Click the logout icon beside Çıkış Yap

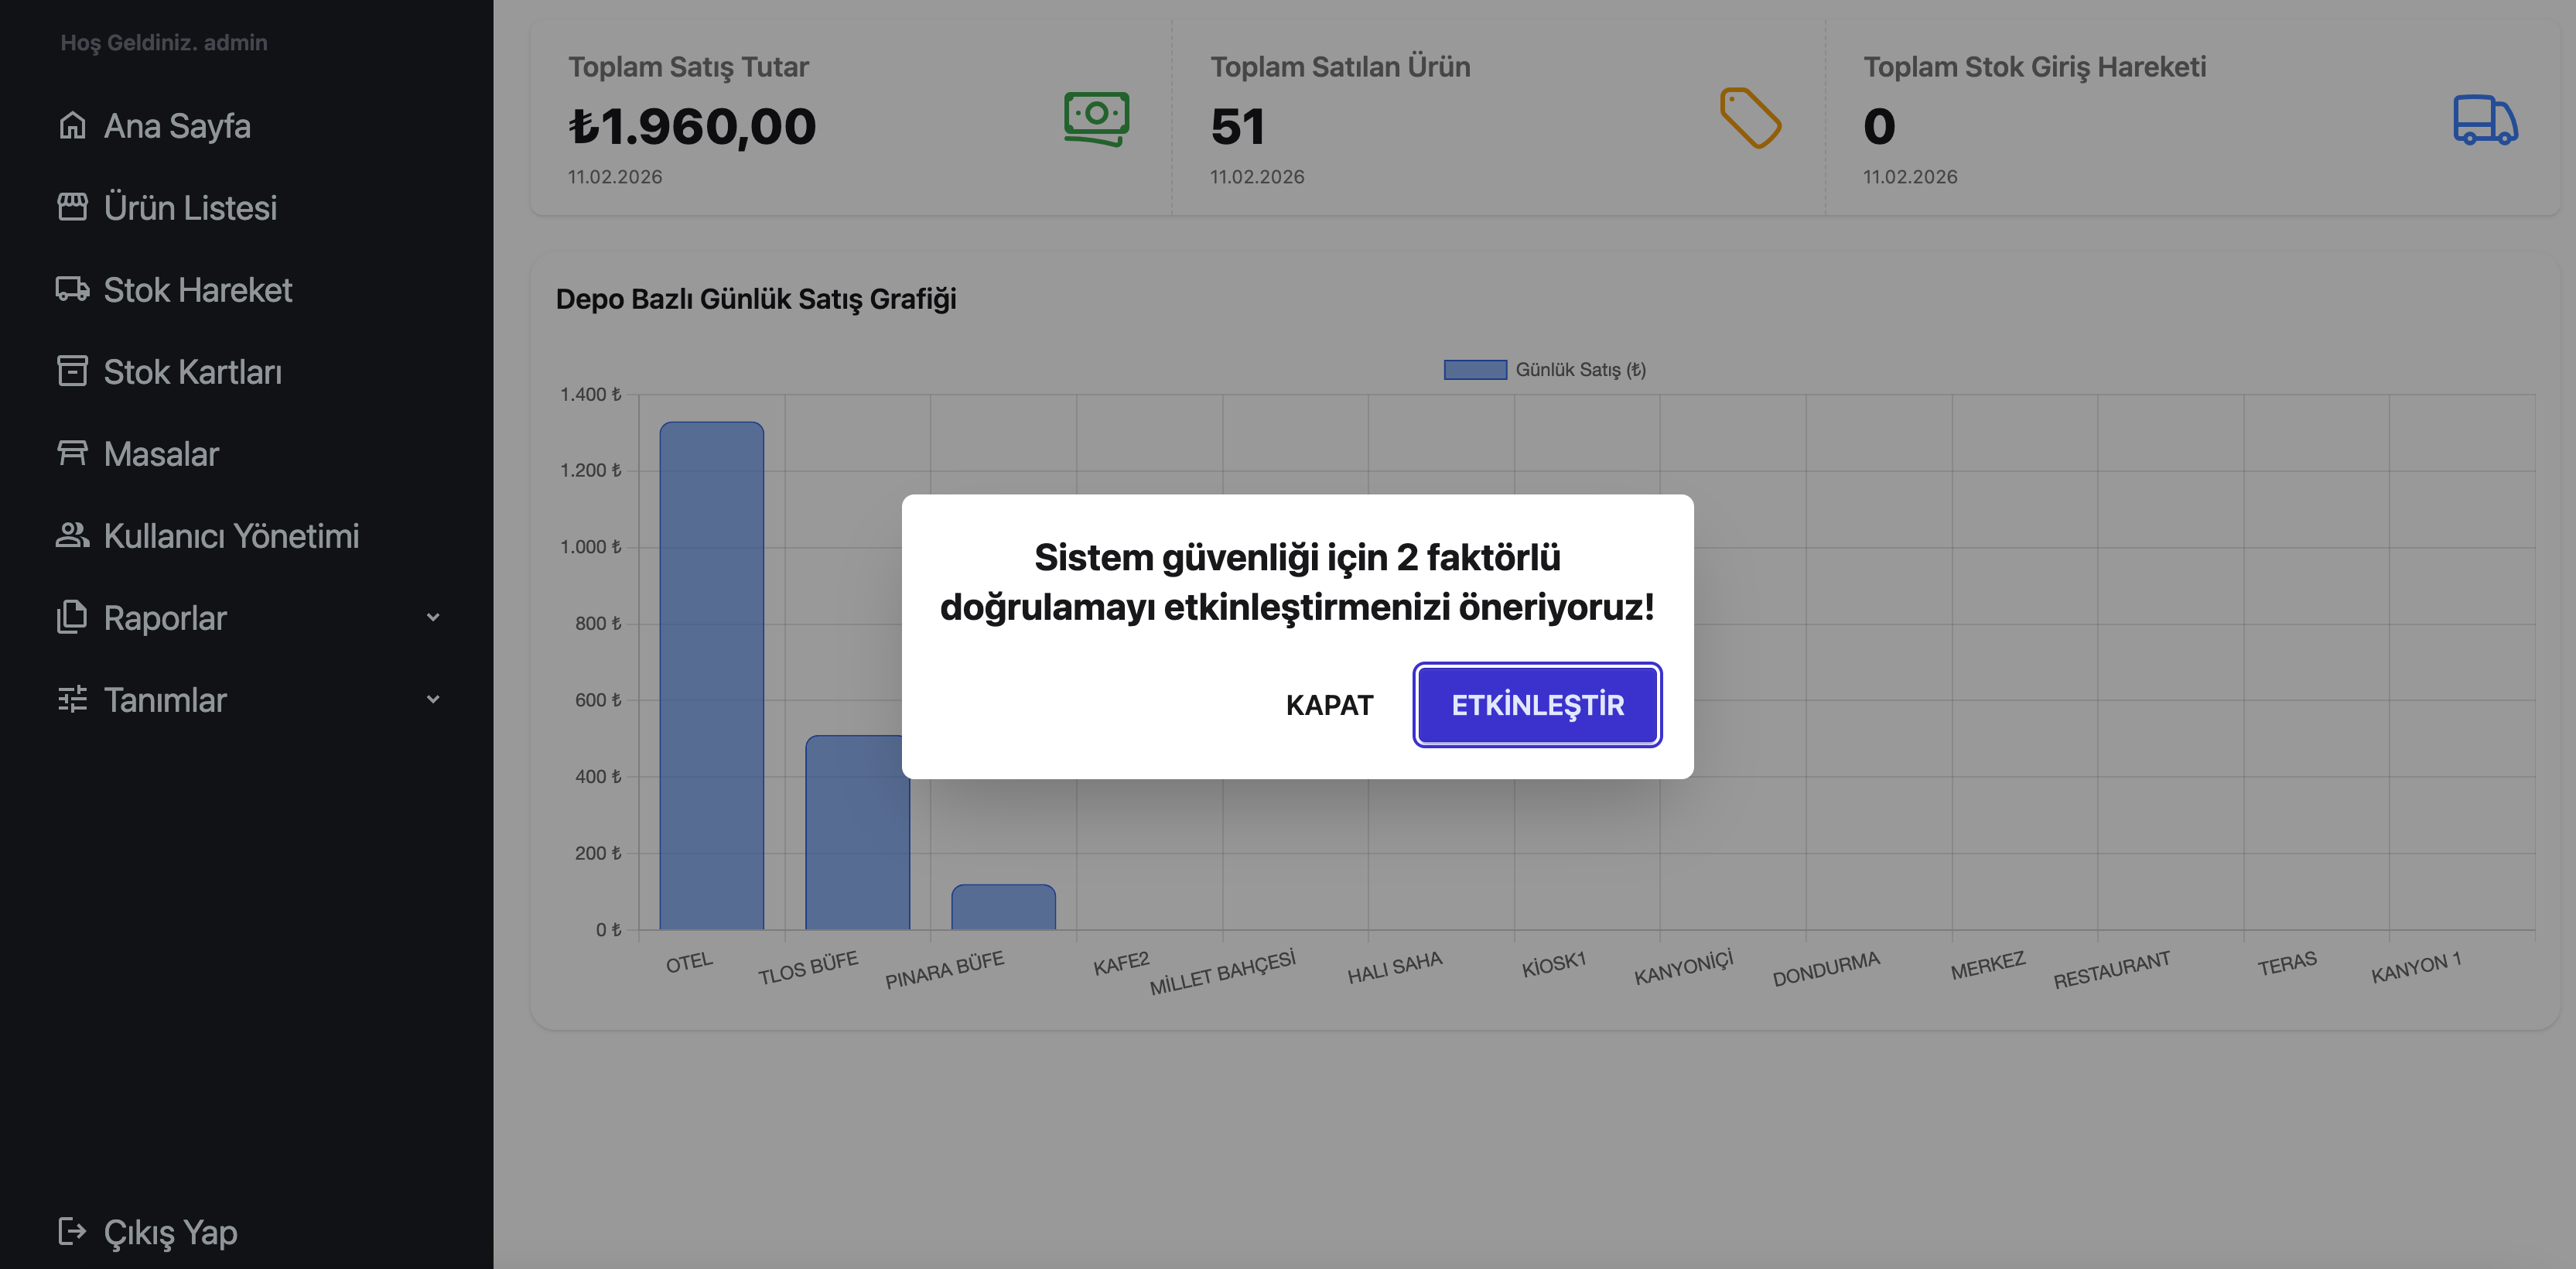pyautogui.click(x=72, y=1231)
